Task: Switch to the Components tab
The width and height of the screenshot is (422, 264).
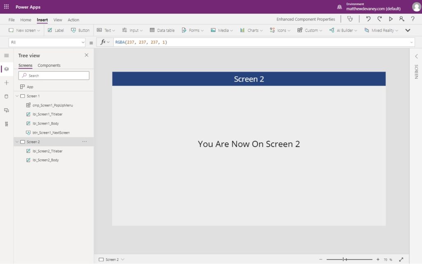Action: (49, 65)
